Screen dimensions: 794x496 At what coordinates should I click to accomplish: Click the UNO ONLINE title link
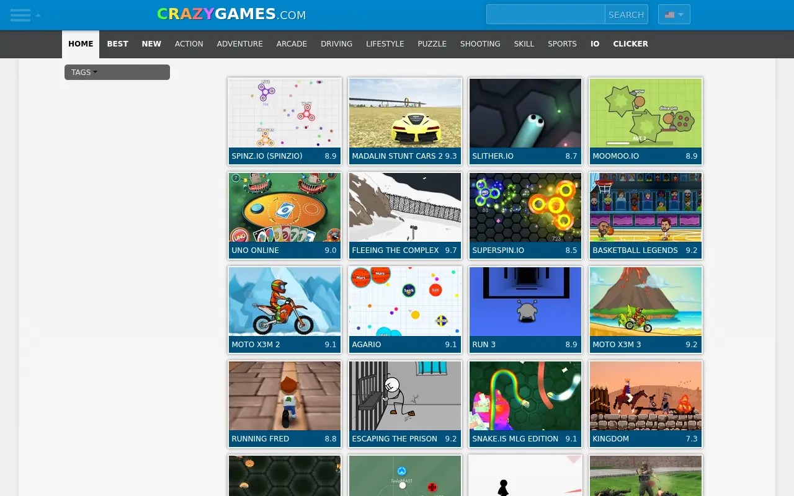(x=255, y=250)
